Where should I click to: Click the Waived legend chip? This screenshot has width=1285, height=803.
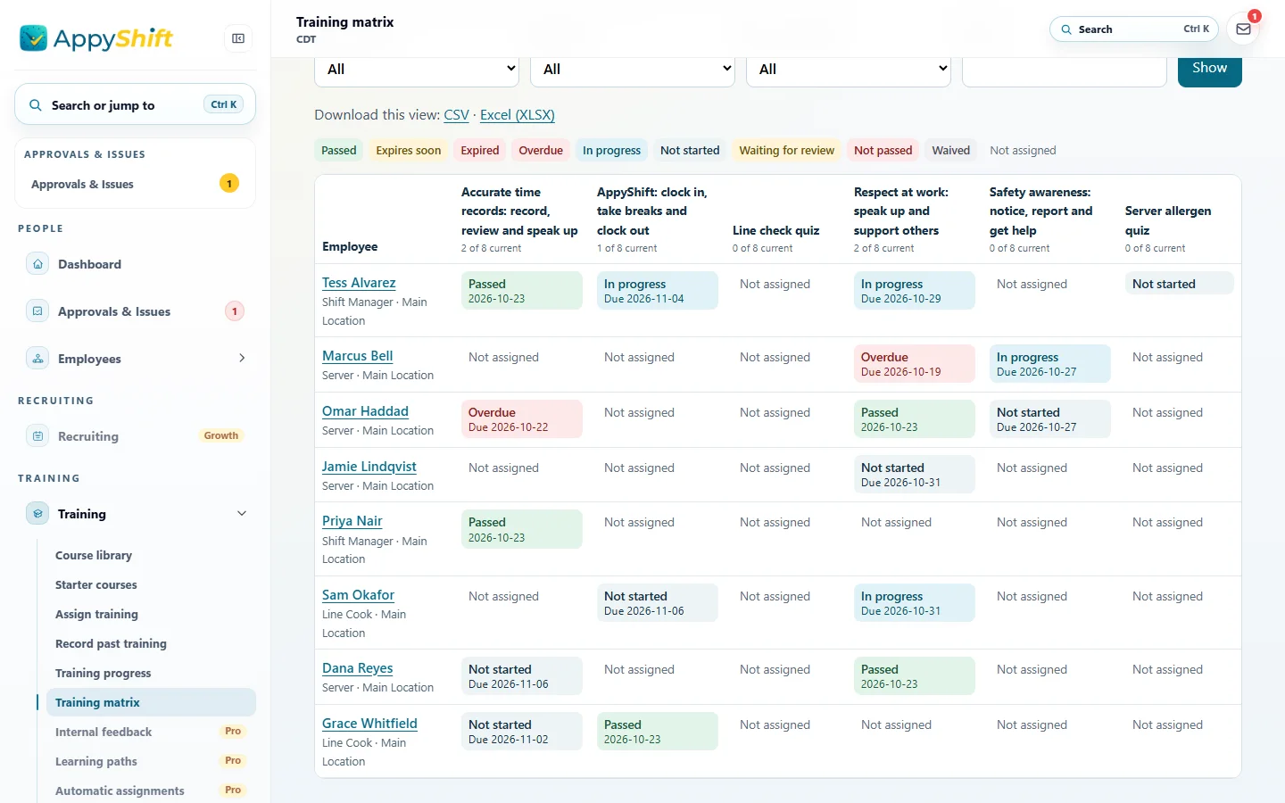(x=950, y=151)
